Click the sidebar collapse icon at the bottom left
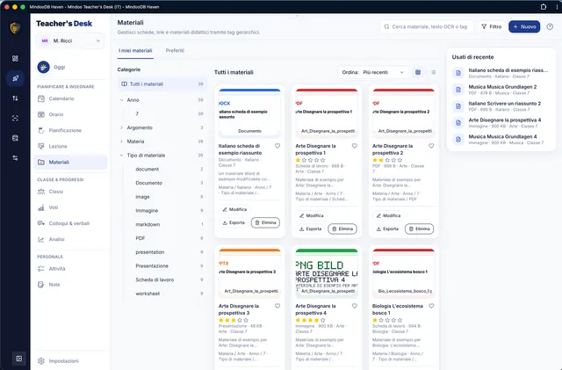Screen dimensions: 562x370 18,359
